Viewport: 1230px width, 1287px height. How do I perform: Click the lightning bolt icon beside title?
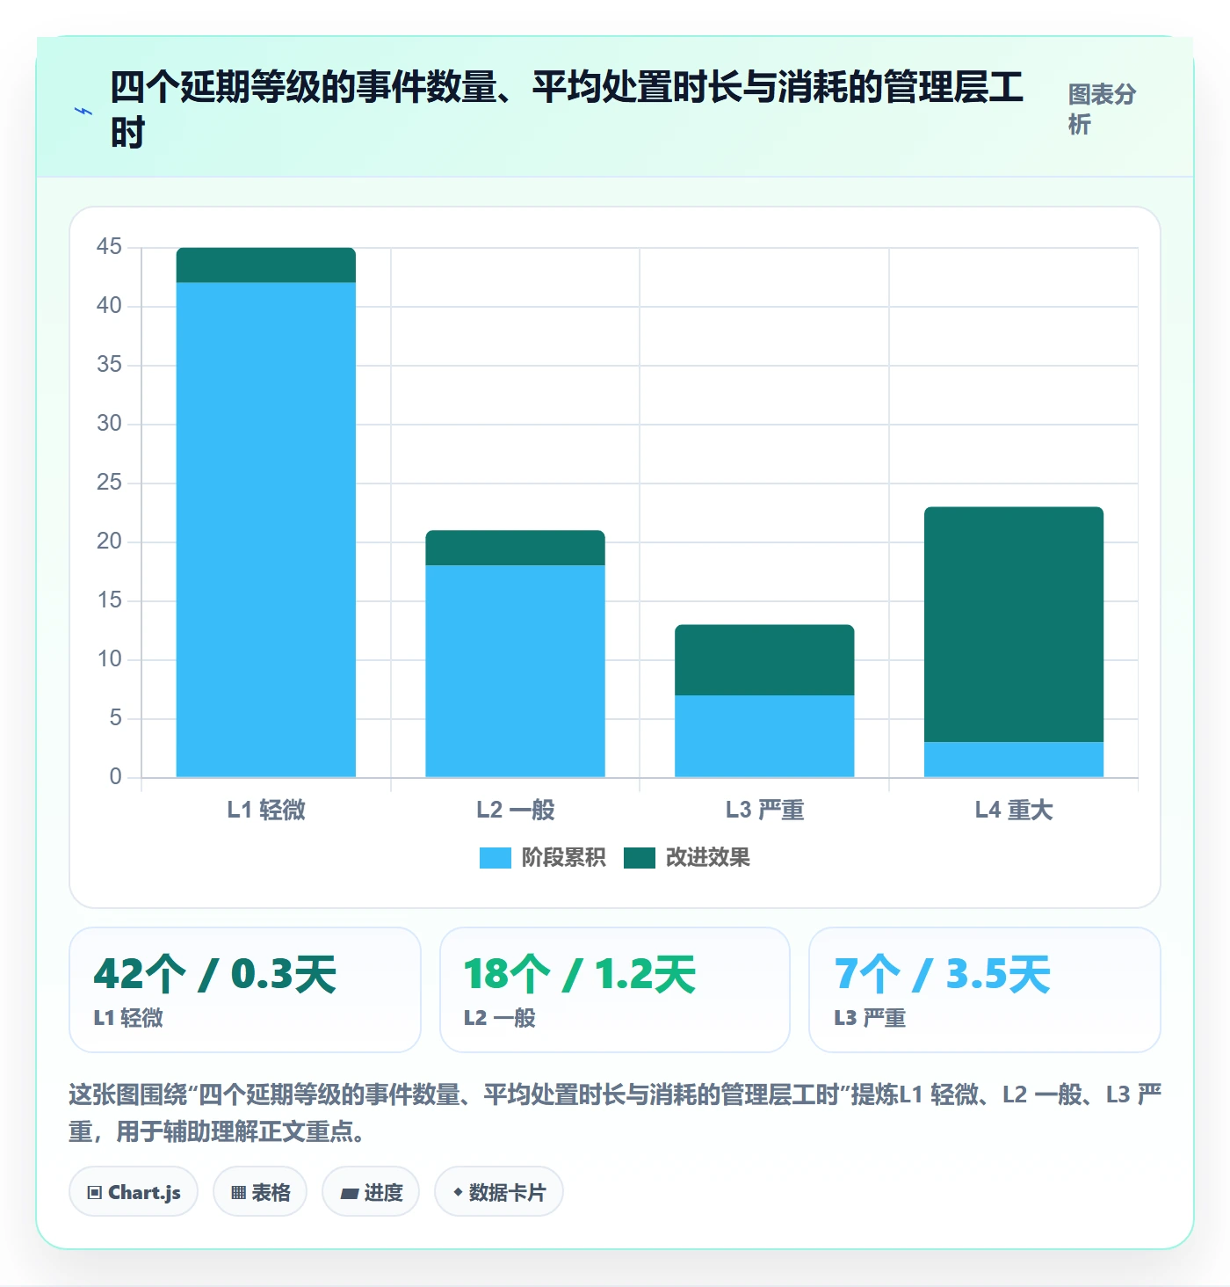pos(83,111)
